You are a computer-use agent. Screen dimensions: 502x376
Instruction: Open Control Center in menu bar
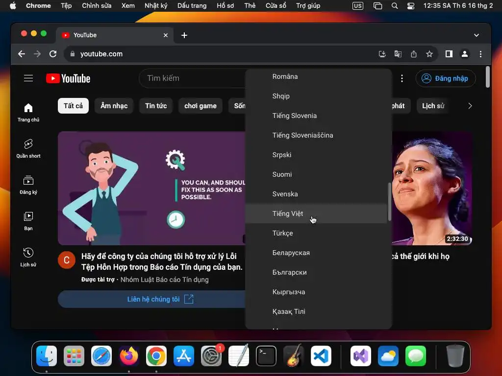pos(411,6)
